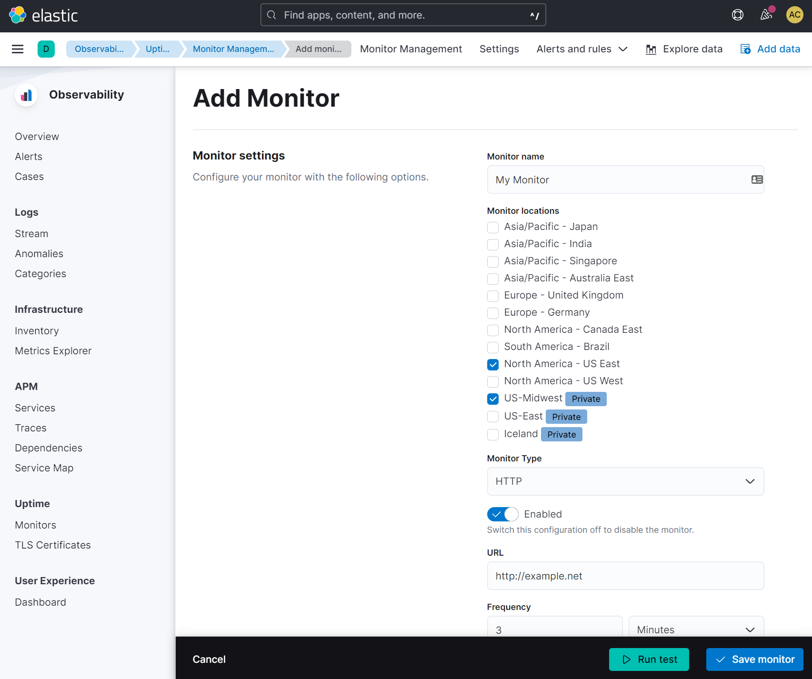Open Service Map in the sidebar
812x679 pixels.
[x=44, y=468]
